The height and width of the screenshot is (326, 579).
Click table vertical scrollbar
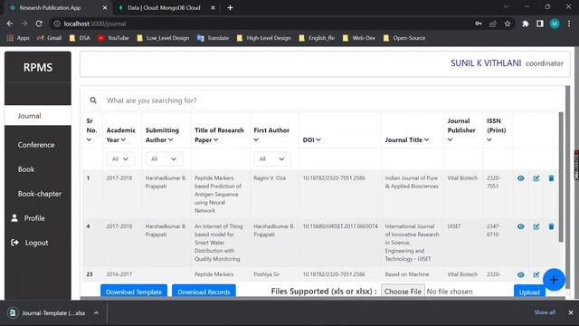pyautogui.click(x=561, y=177)
